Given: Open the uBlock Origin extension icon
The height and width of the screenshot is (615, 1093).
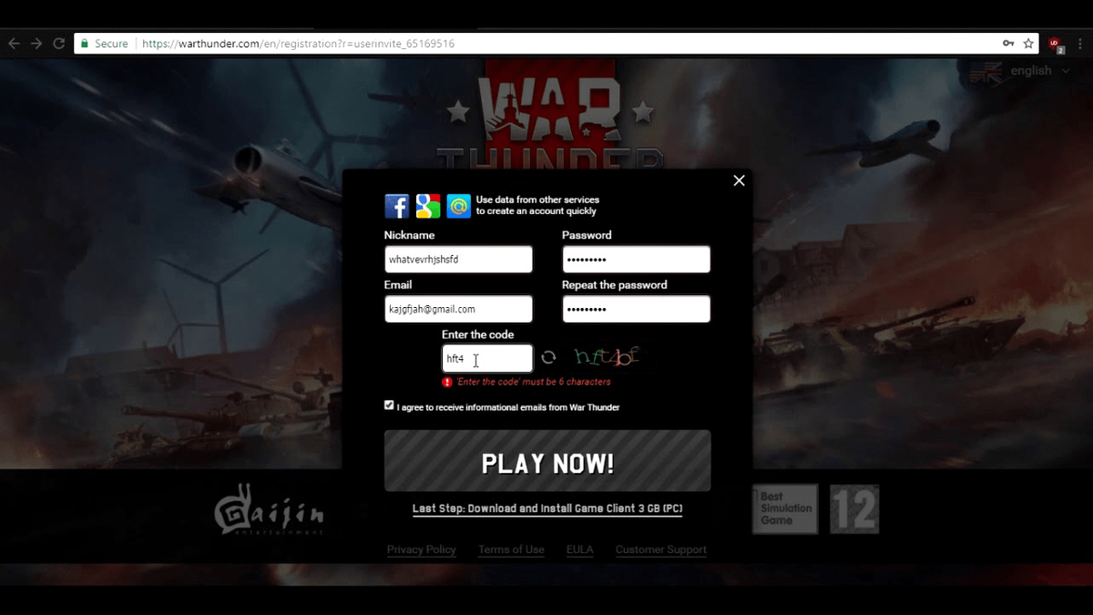Looking at the screenshot, I should 1054,43.
